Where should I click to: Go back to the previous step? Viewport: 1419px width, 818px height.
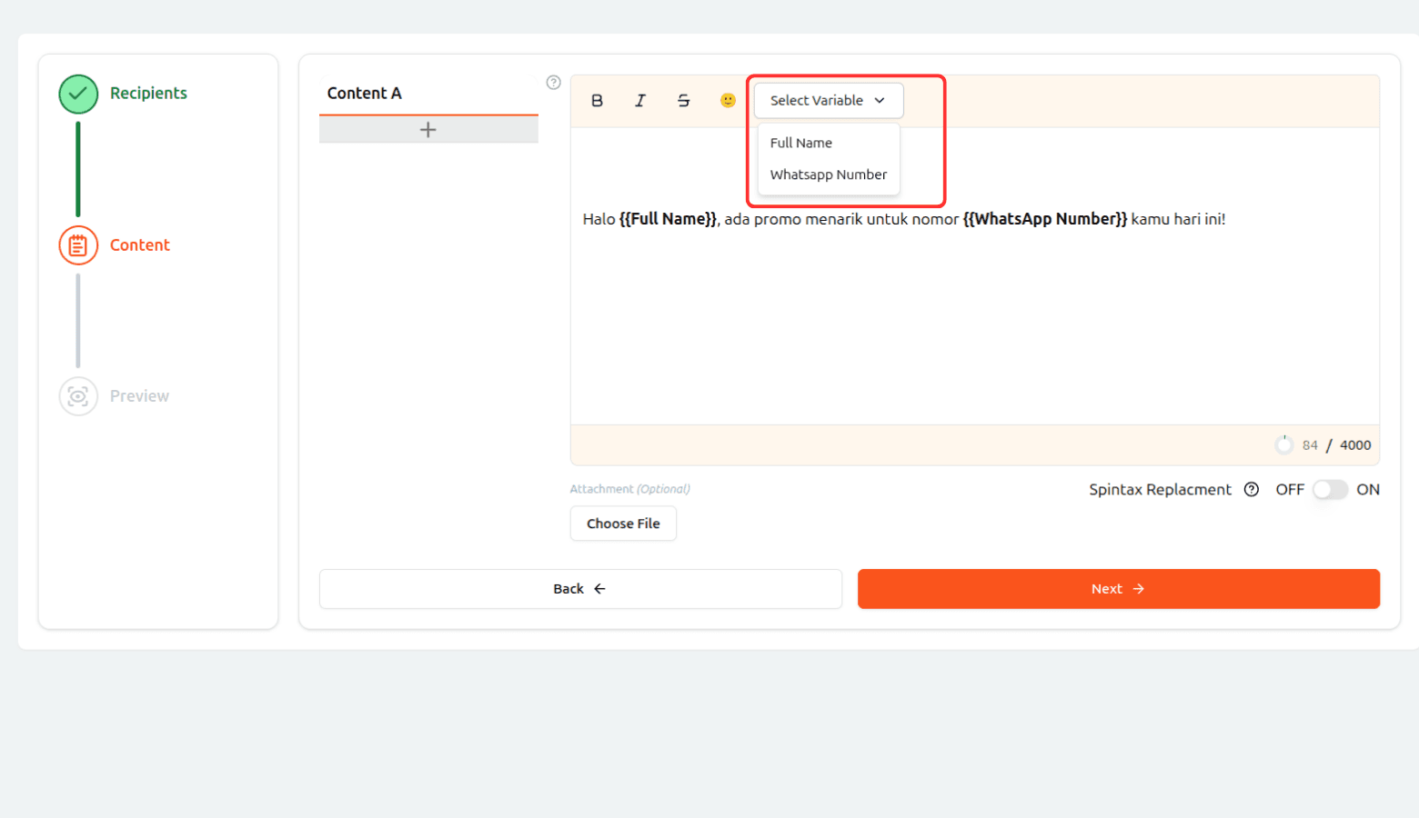tap(580, 589)
